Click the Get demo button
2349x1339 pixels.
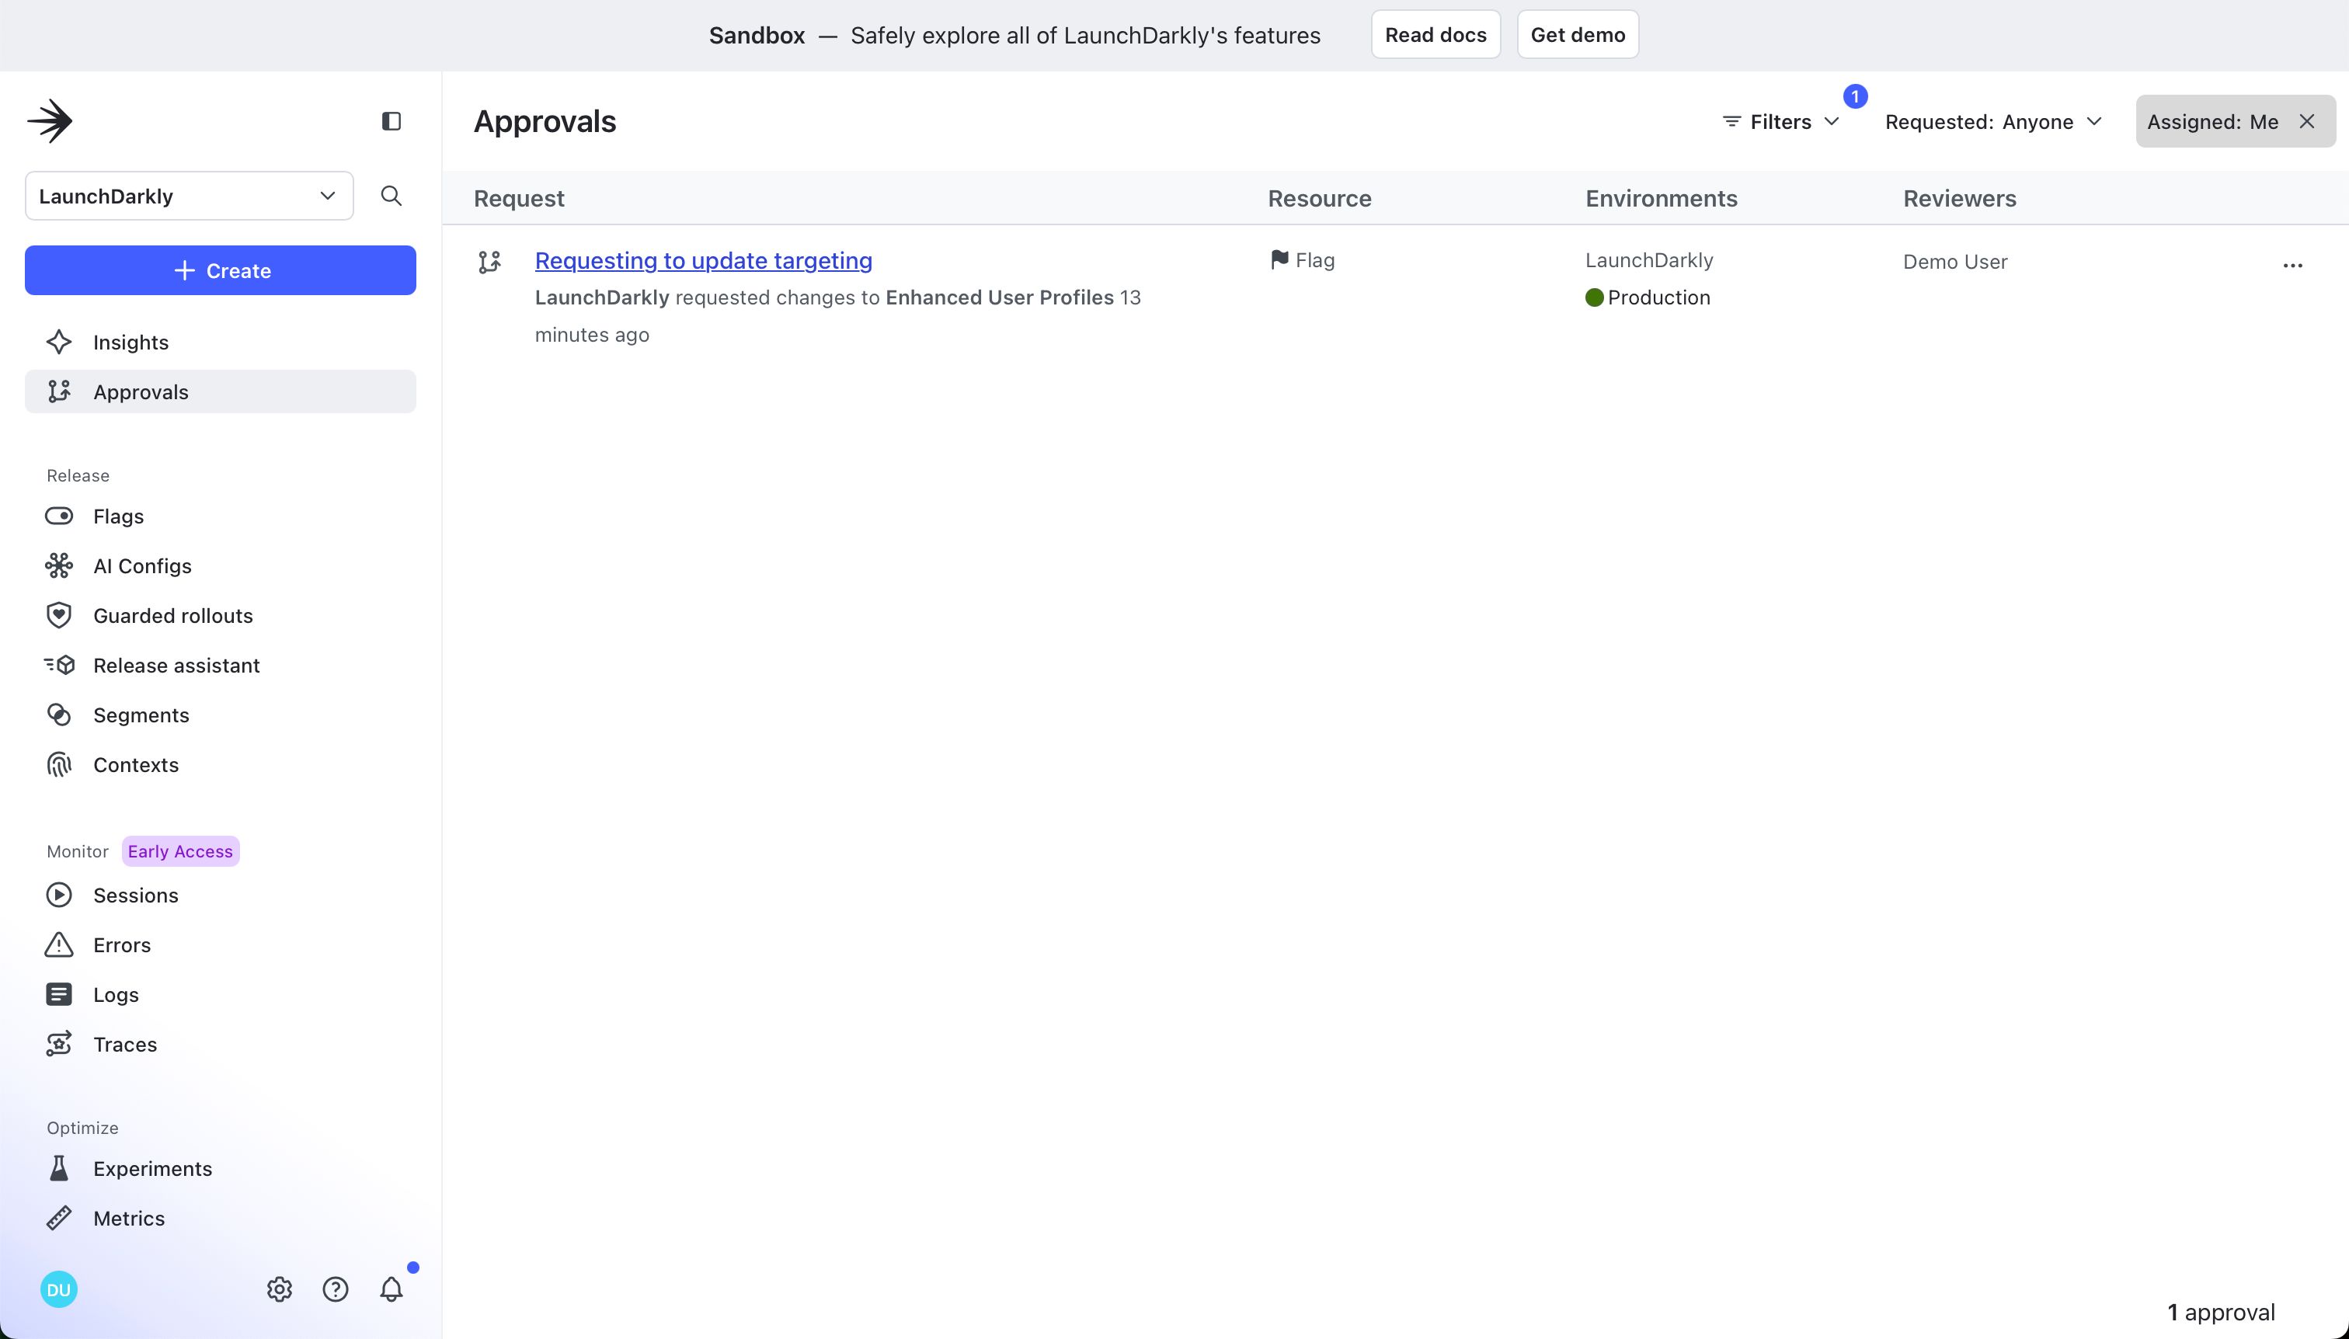click(x=1578, y=35)
